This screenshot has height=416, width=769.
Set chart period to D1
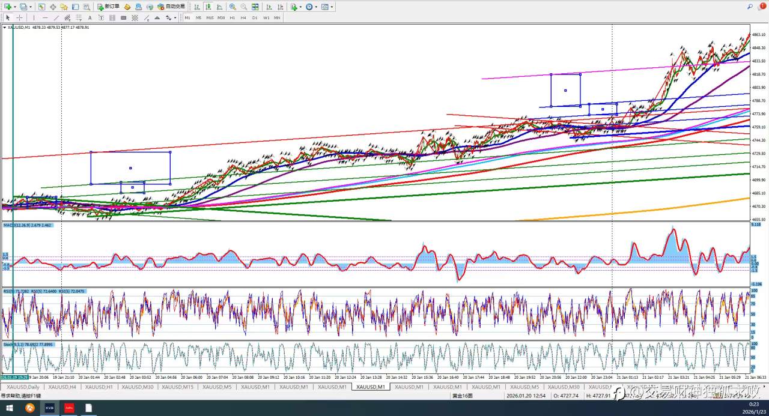[x=255, y=17]
